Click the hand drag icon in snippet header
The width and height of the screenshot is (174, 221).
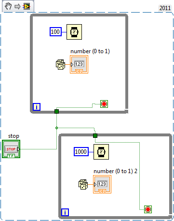click(8, 6)
